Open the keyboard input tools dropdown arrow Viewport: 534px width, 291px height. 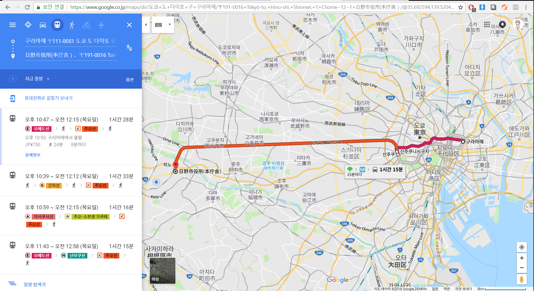170,24
